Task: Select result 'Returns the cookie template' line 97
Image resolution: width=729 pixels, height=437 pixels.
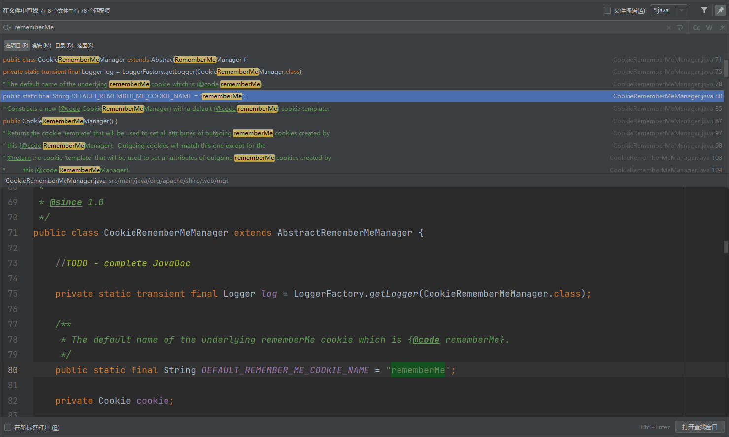Action: click(x=362, y=133)
